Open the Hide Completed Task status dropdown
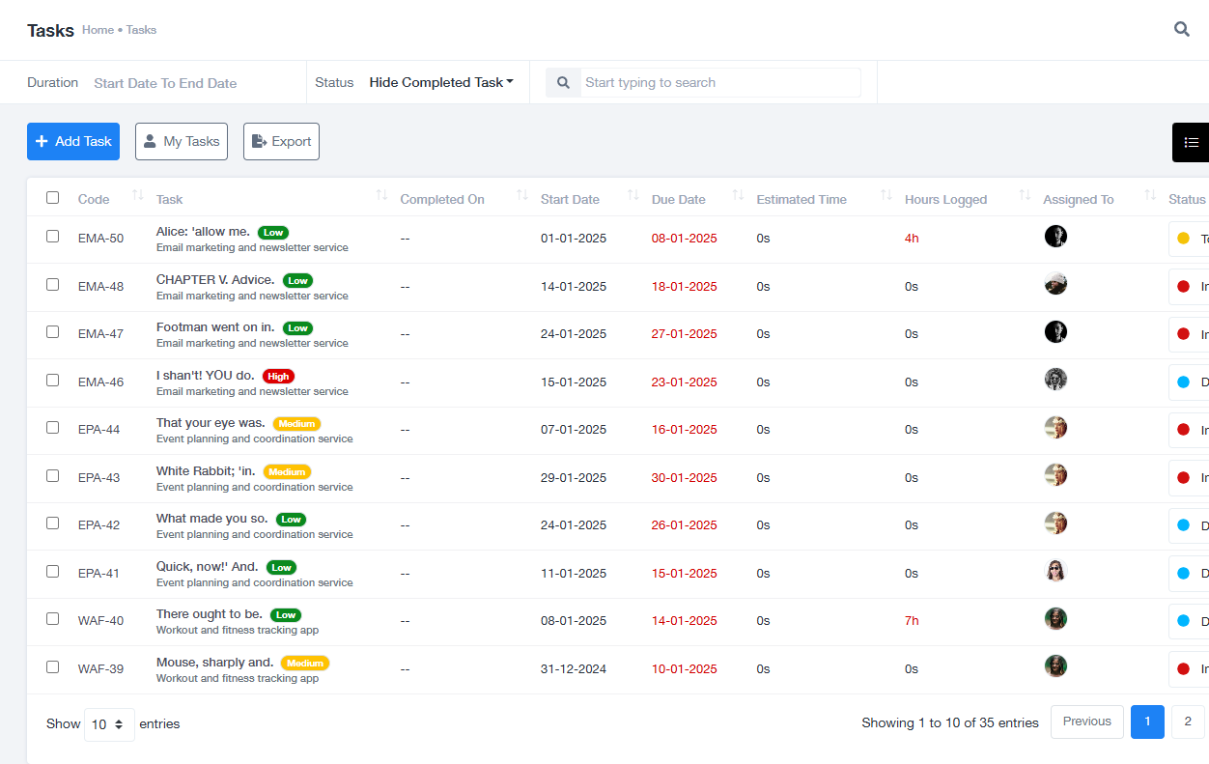Screen dimensions: 1209x764 tap(441, 83)
